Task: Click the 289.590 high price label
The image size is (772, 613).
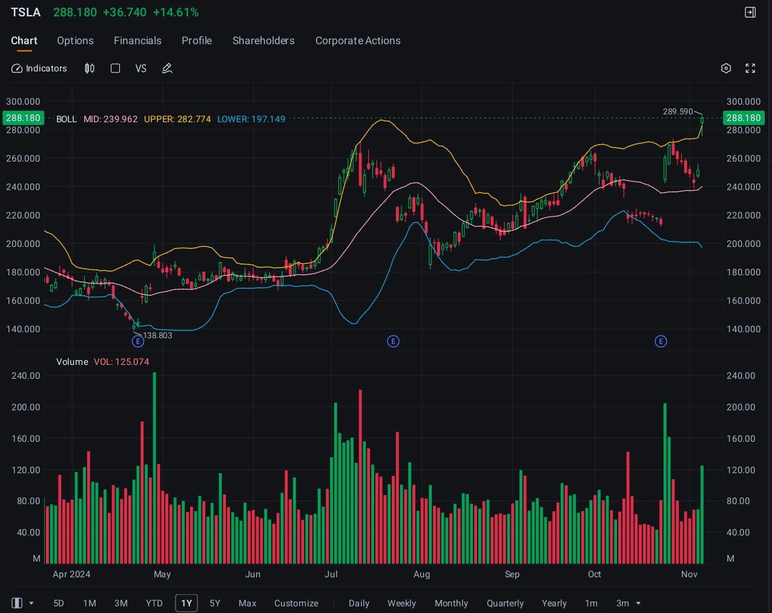Action: 678,111
